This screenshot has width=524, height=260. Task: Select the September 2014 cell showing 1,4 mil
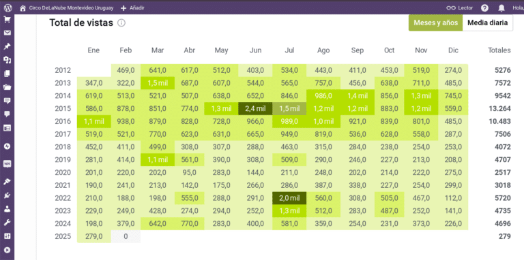pyautogui.click(x=358, y=96)
